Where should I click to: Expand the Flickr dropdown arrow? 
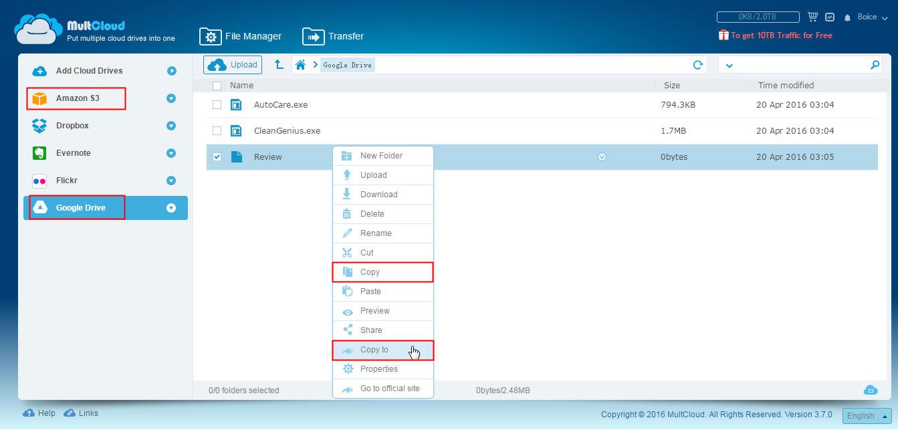click(171, 181)
